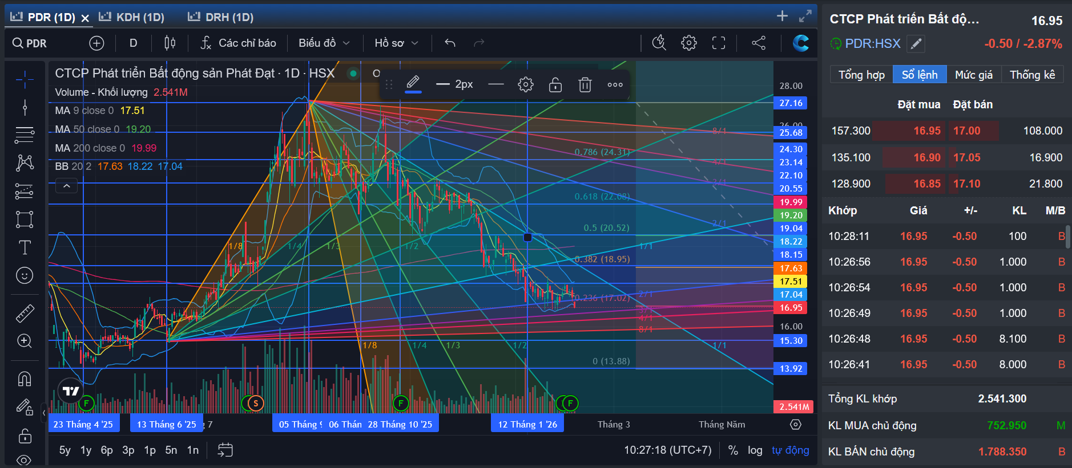Activate the zoom-in tool in left toolbar
This screenshot has width=1072, height=468.
tap(25, 341)
